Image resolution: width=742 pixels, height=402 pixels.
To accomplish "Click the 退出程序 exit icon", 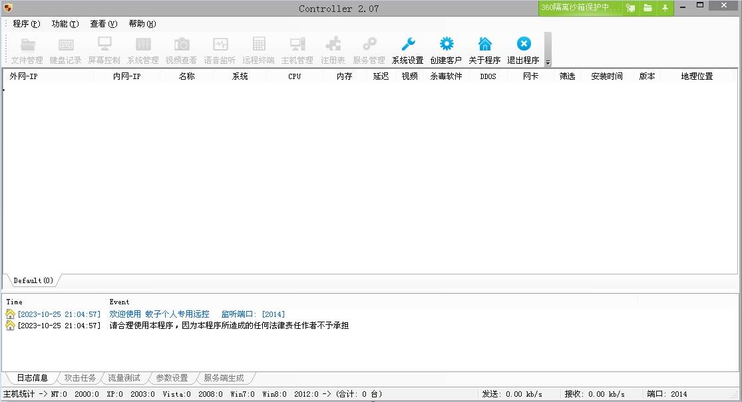I will (x=523, y=50).
